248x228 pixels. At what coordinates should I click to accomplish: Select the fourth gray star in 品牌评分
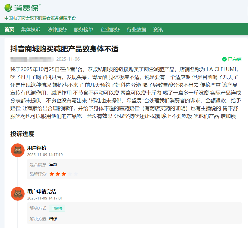pos(70,174)
